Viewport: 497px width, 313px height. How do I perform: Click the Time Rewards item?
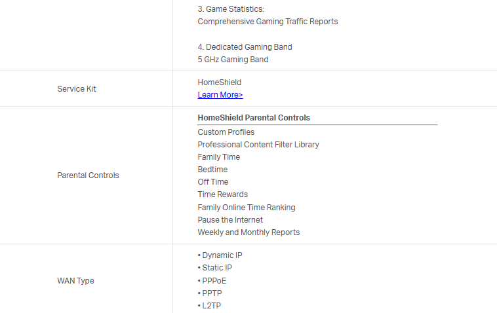223,194
